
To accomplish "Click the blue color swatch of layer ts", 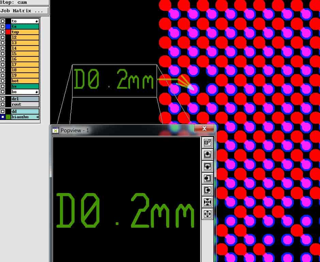I will click(8, 27).
